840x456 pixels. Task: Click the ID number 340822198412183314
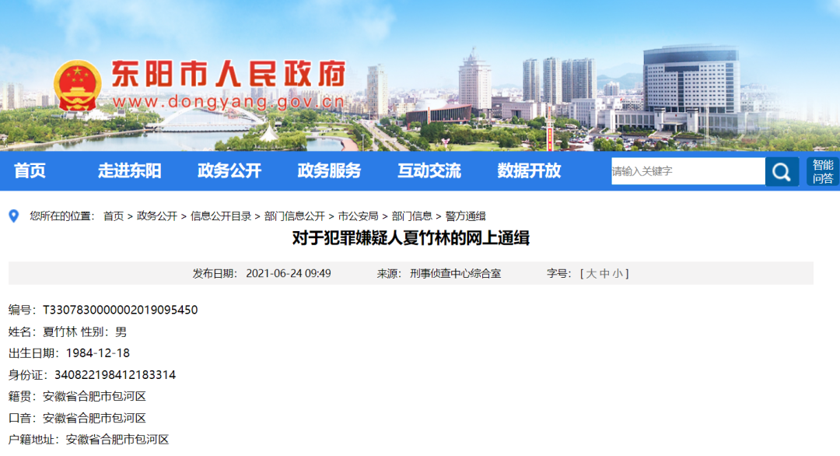115,374
